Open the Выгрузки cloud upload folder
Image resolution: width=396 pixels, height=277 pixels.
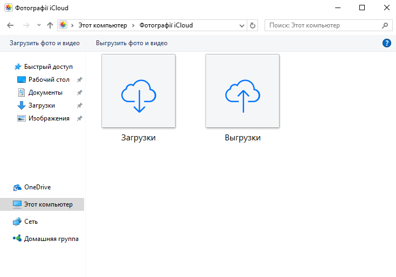[x=242, y=91]
